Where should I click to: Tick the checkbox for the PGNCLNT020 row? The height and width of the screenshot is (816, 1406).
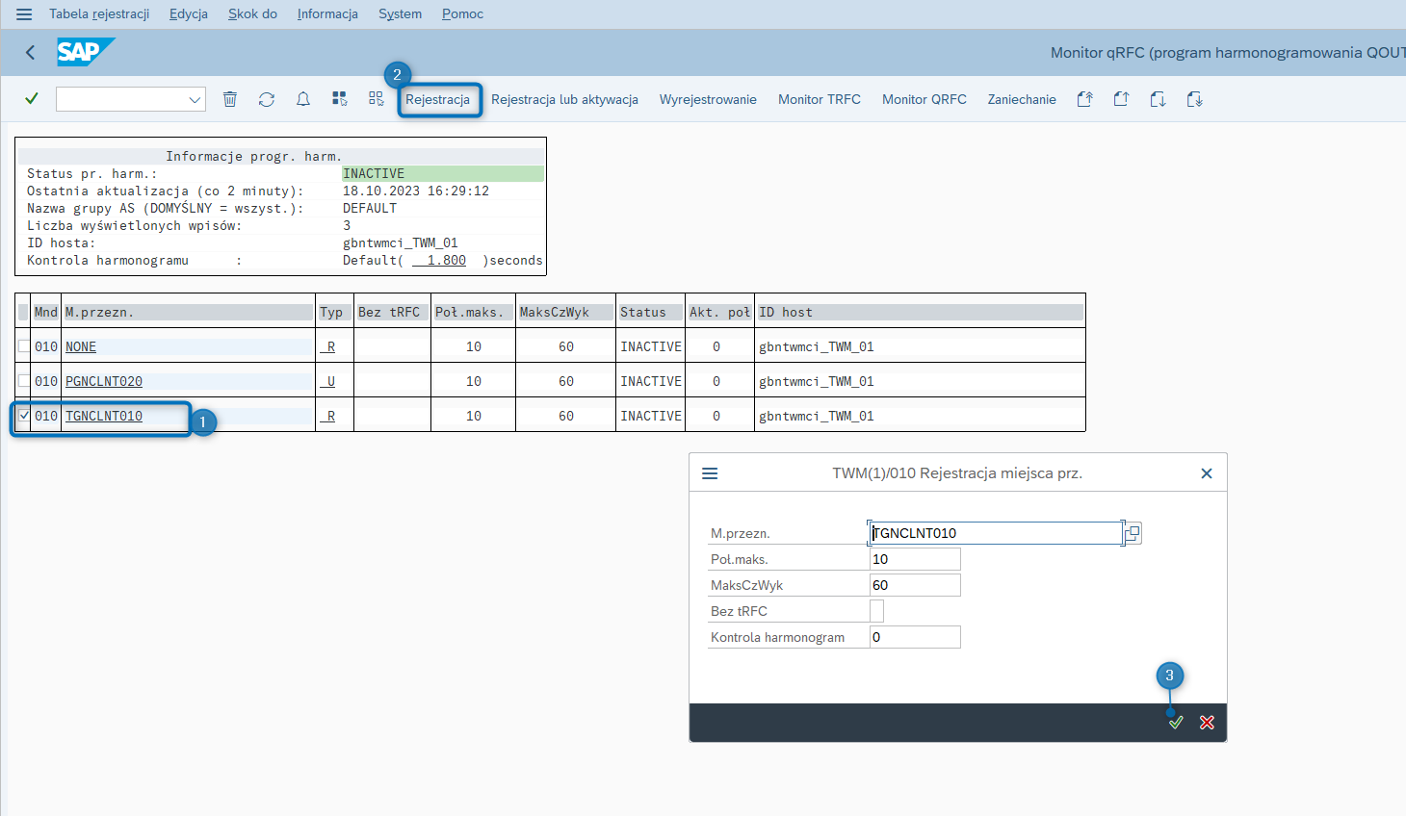click(24, 381)
